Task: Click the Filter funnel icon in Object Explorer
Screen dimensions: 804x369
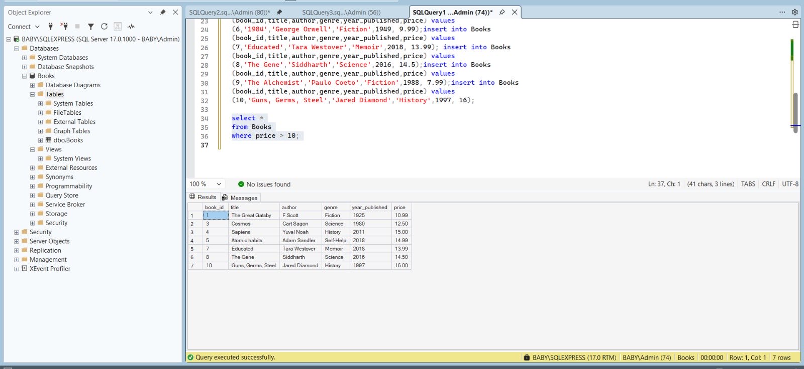Action: coord(91,27)
